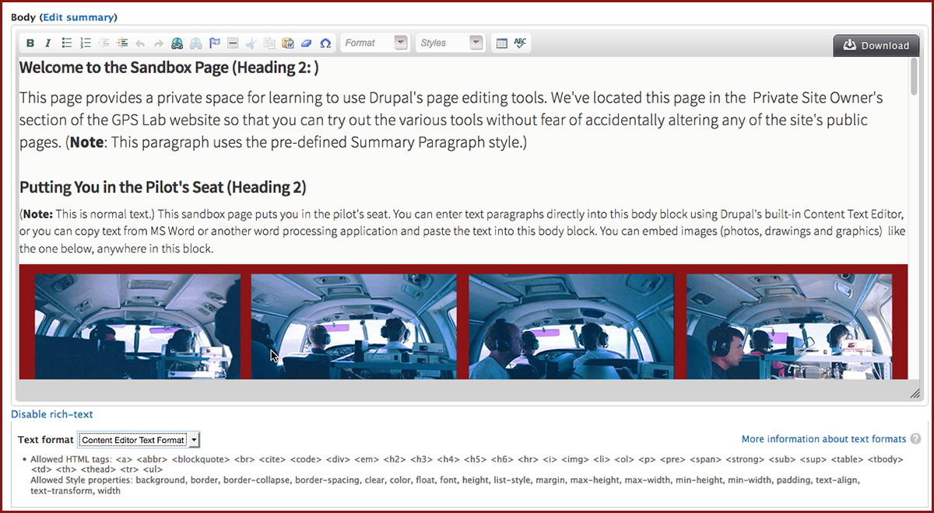Toggle spell check ABC icon
Screen dimensions: 934x513
pyautogui.click(x=520, y=44)
